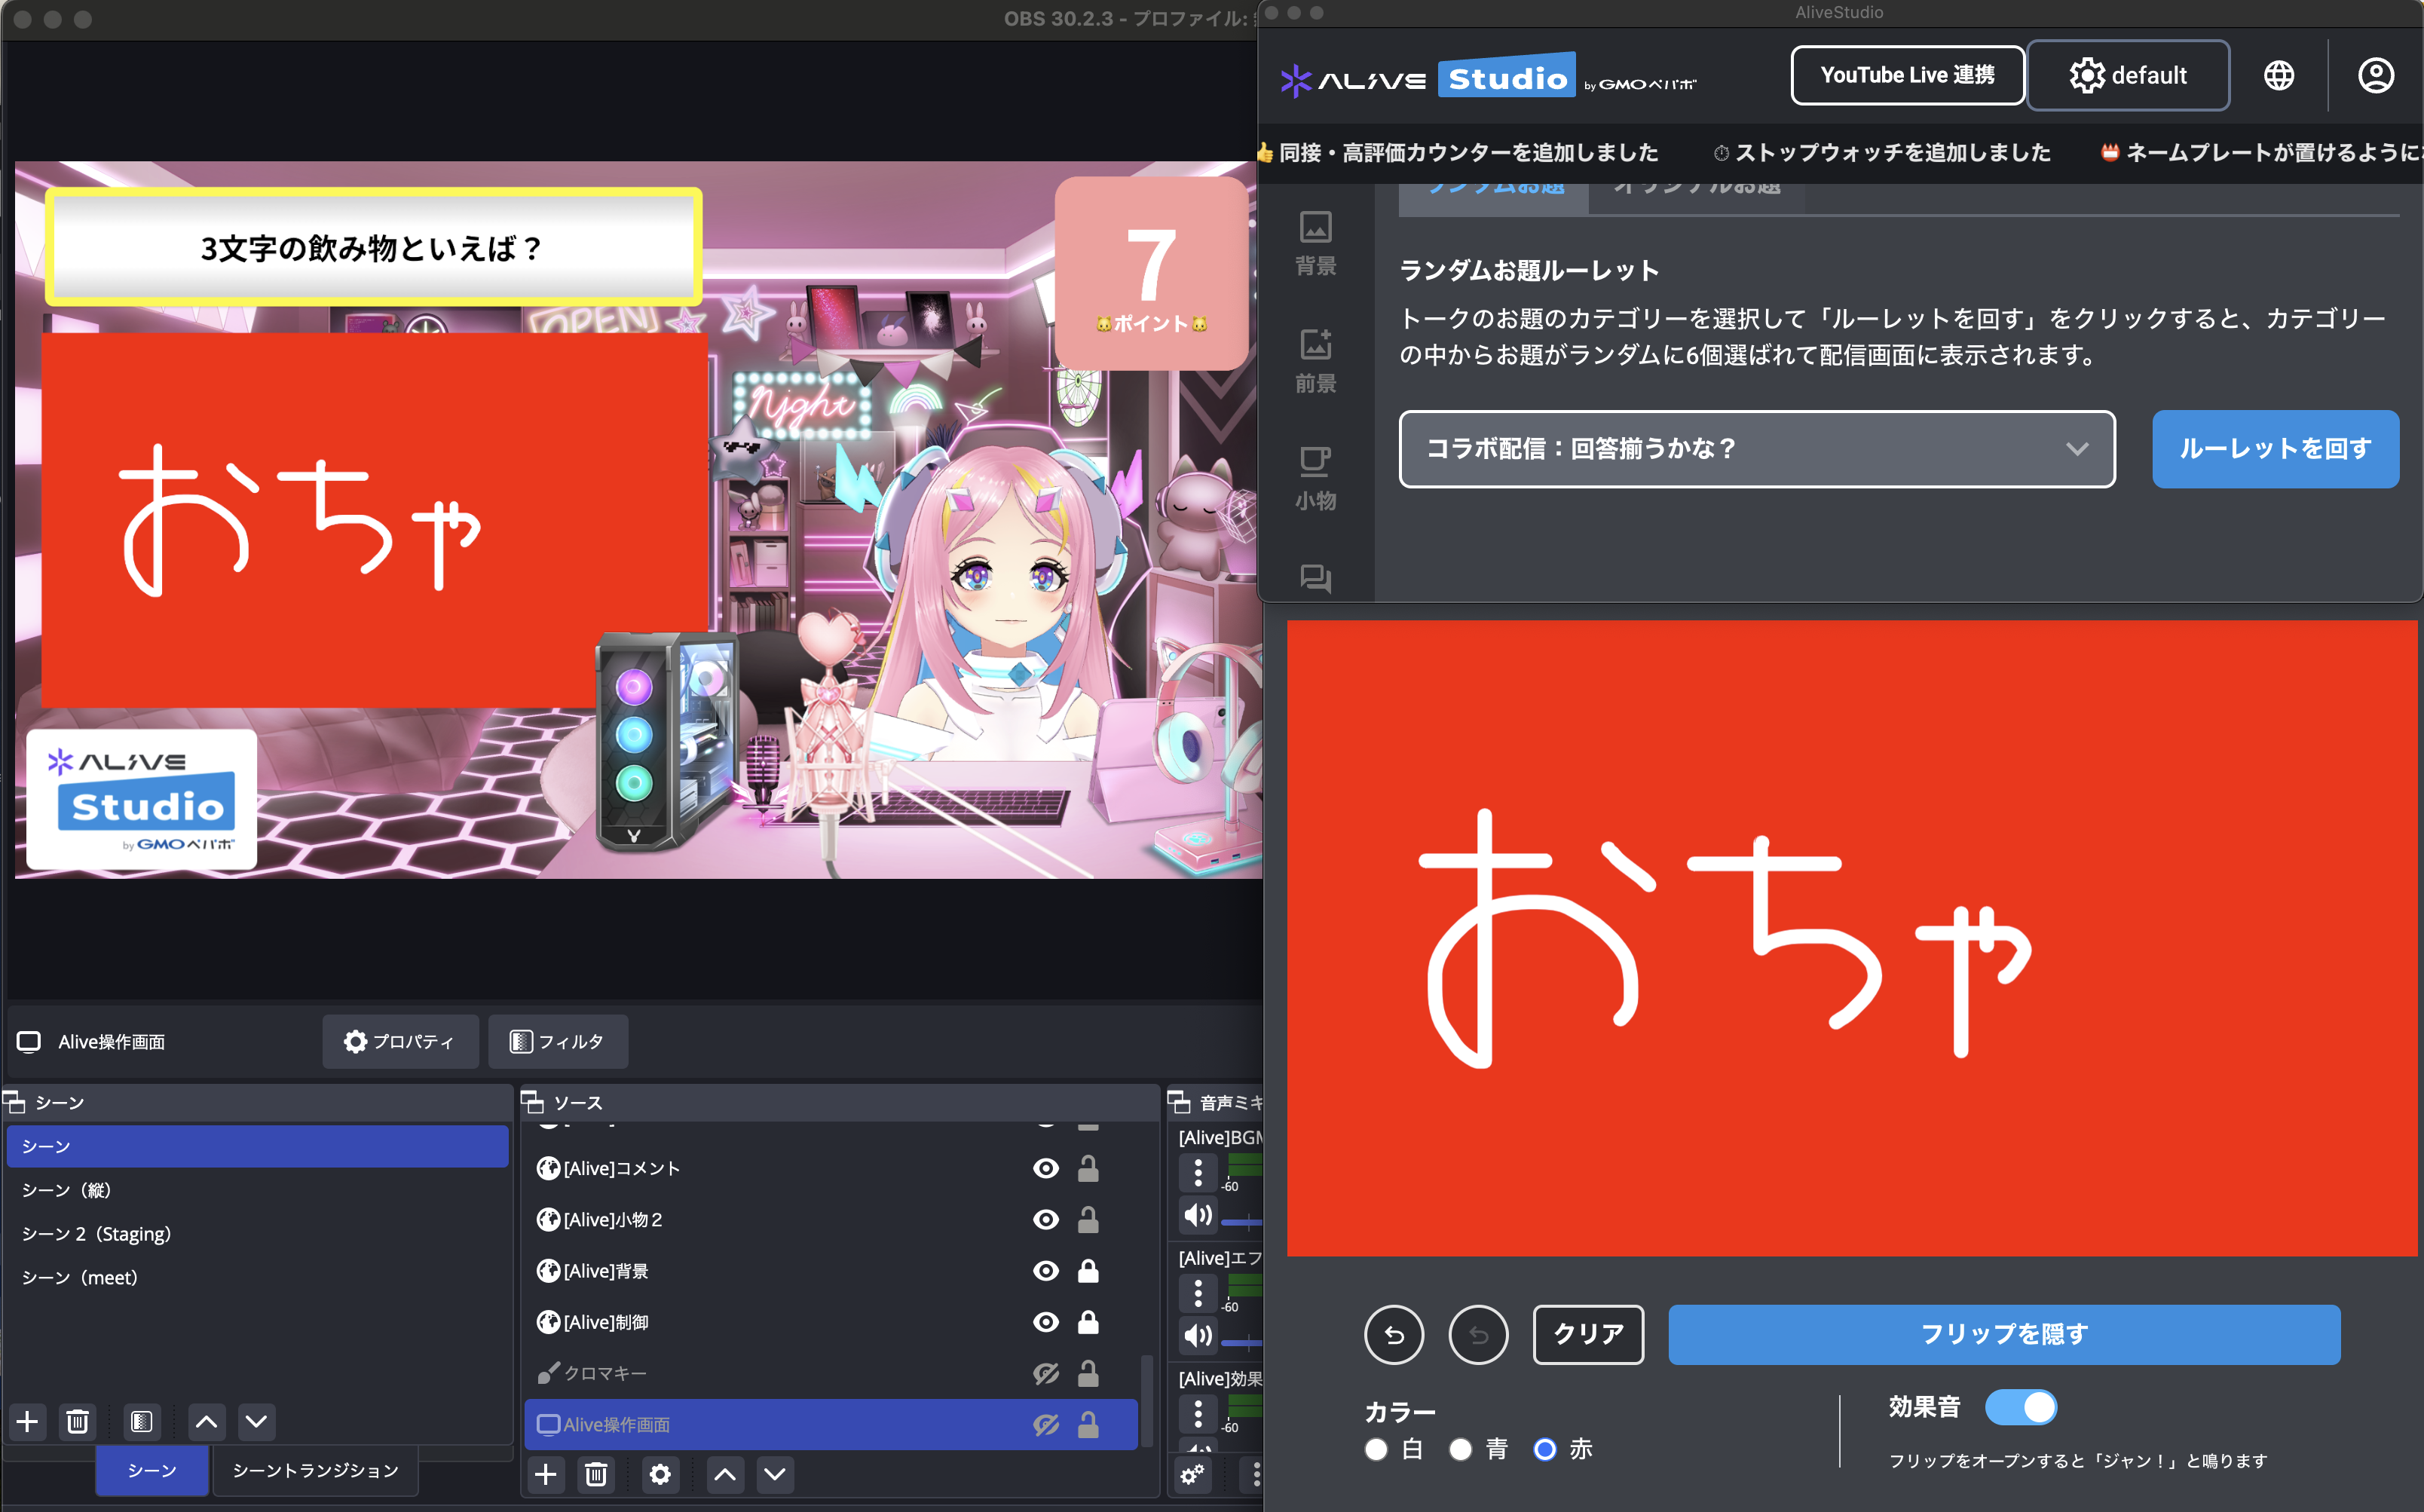Switch to the シーントランジション tab
Screen dimensions: 2424x1512
pyautogui.click(x=316, y=1470)
